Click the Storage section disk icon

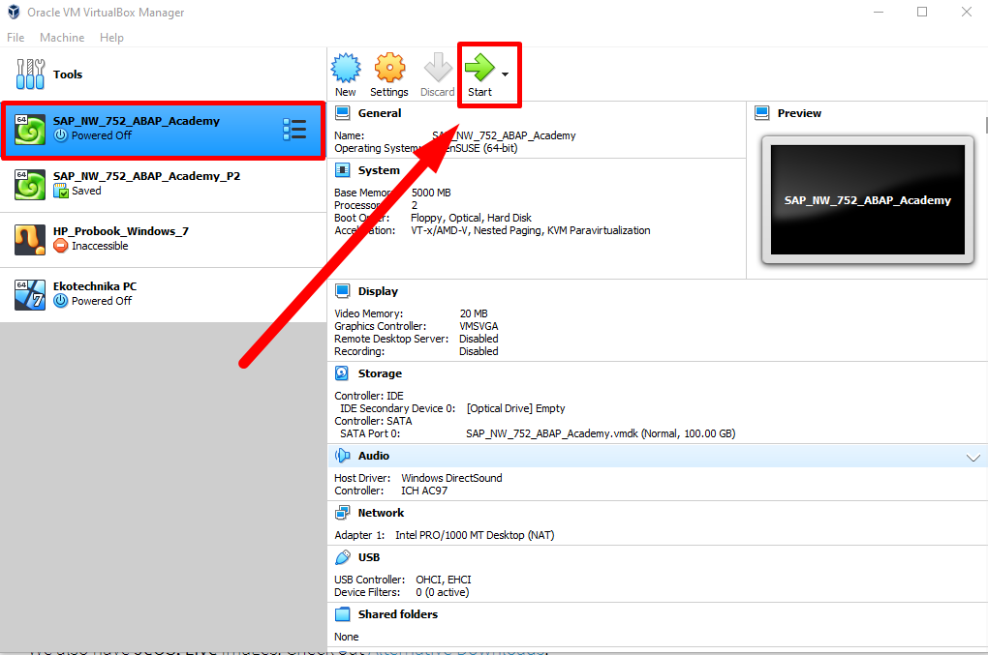[342, 373]
